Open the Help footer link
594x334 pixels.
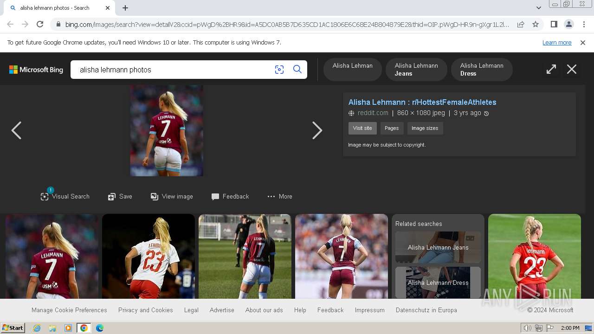(x=300, y=310)
